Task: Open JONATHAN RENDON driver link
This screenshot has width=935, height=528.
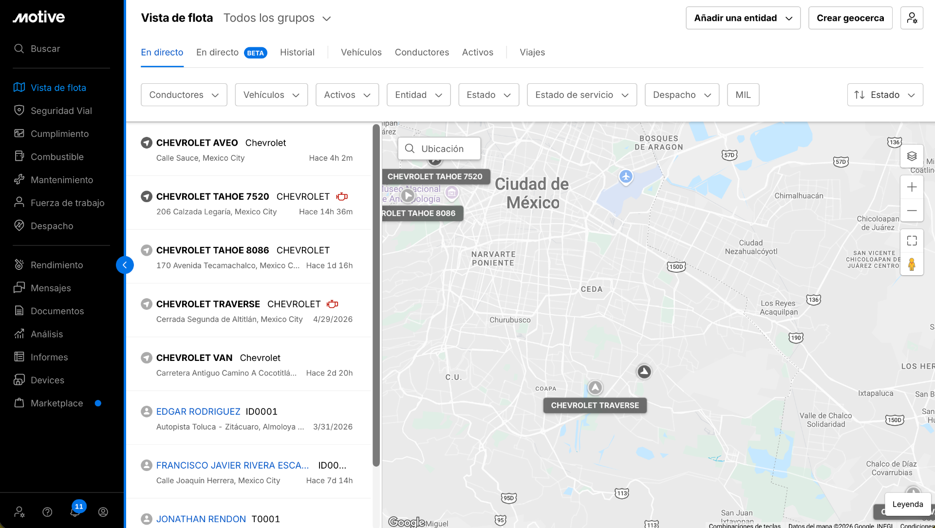Action: click(201, 519)
